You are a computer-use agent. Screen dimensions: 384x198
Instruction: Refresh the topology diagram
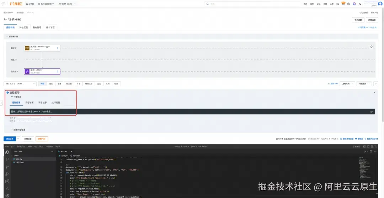(371, 47)
